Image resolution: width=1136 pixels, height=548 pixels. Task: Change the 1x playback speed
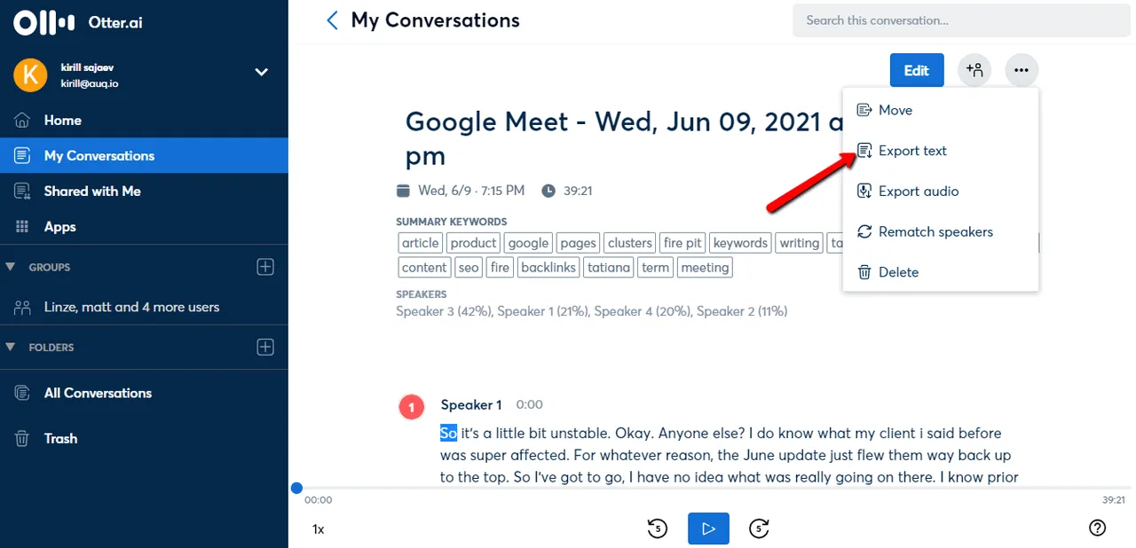click(x=318, y=529)
